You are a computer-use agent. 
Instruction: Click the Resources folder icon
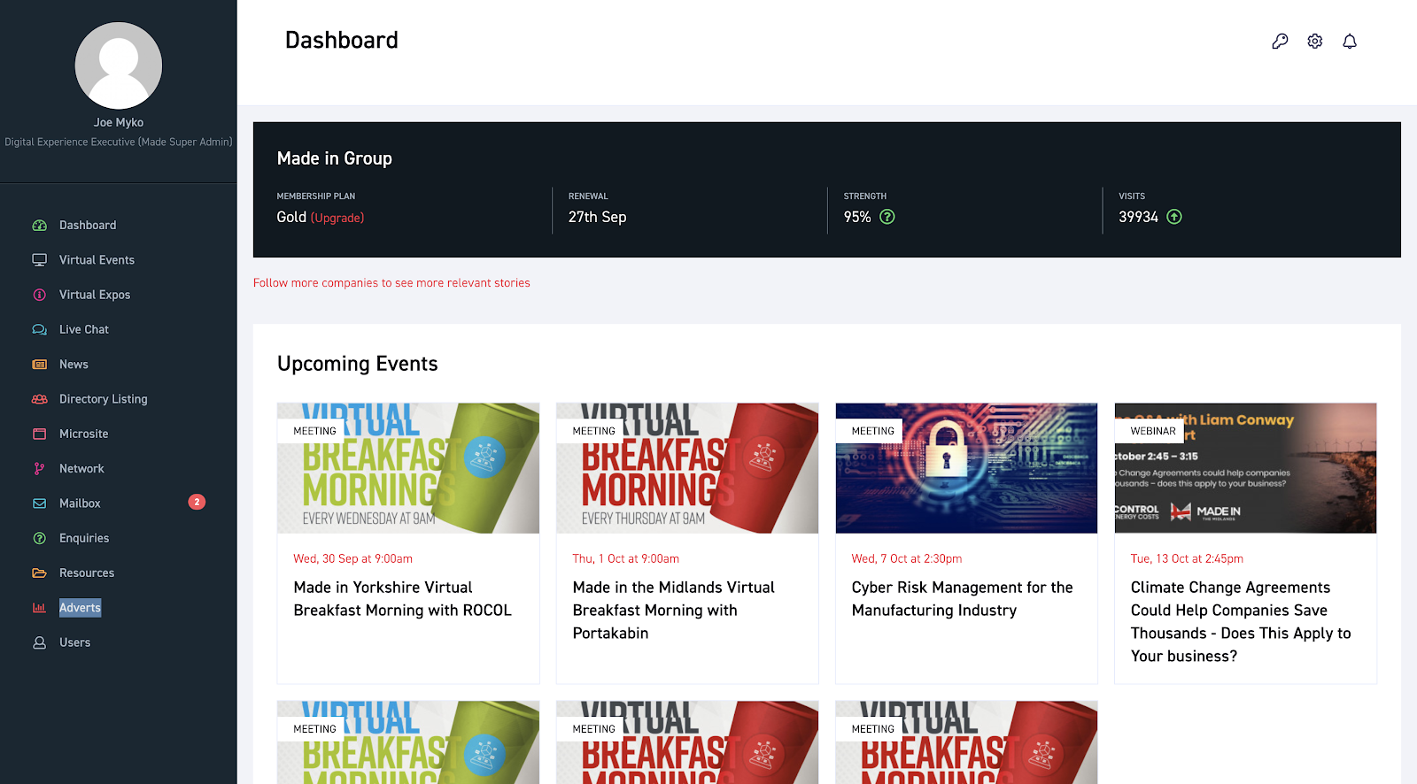(39, 573)
